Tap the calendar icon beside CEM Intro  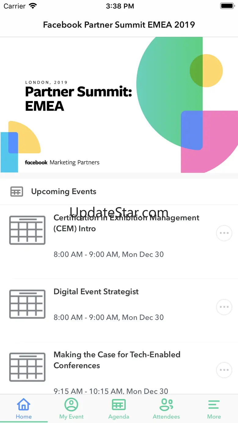point(27,230)
